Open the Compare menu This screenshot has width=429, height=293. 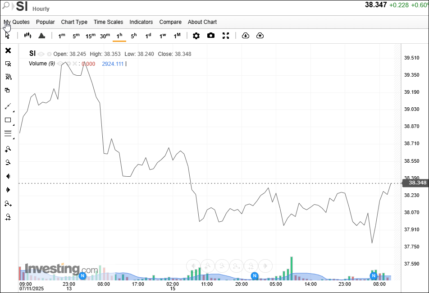coord(170,22)
